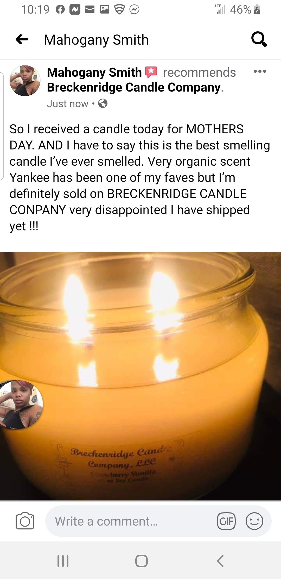Open Mahogany Smith's profile picture

(25, 81)
